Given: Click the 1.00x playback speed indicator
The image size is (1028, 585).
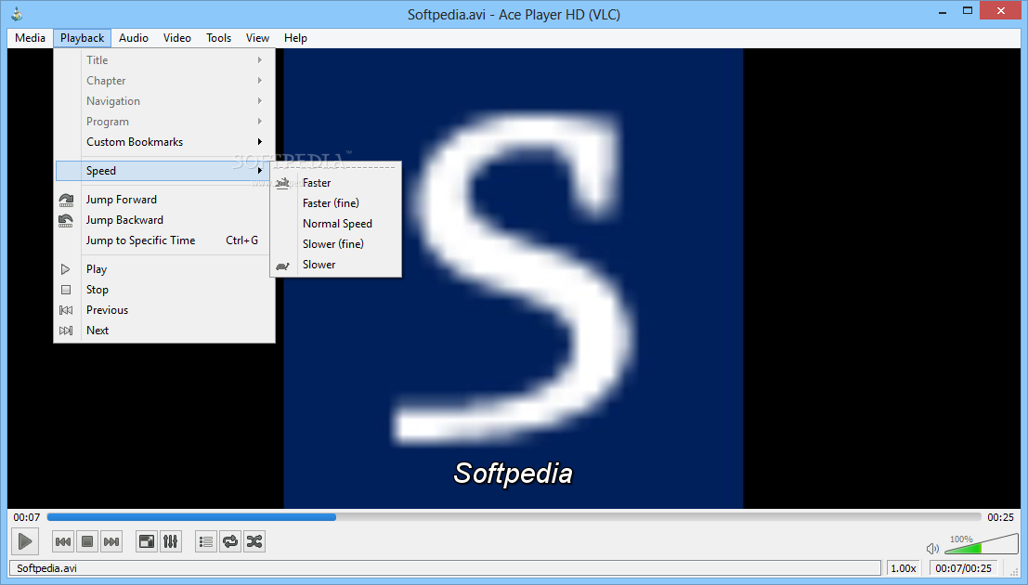Looking at the screenshot, I should click(904, 568).
